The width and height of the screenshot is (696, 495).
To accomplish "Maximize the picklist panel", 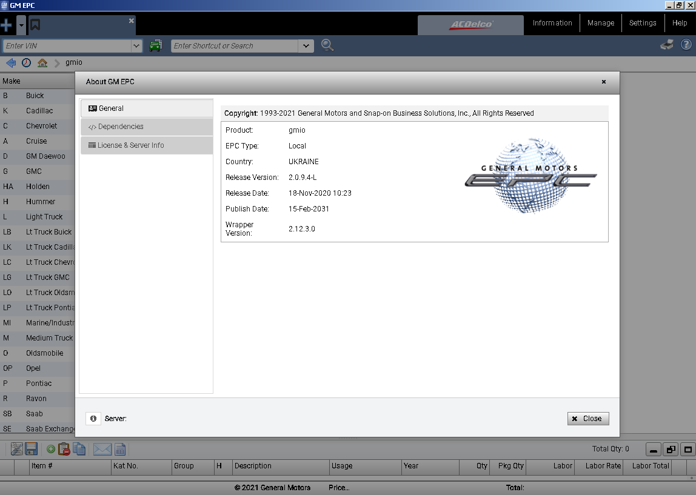I will click(688, 450).
